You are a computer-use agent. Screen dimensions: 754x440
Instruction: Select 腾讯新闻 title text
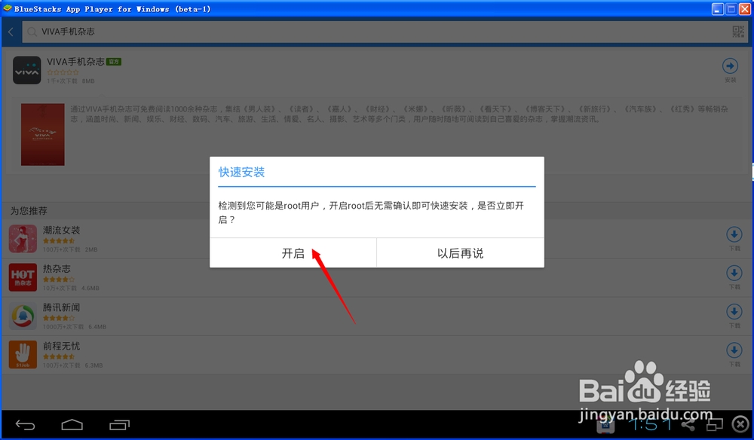coord(62,307)
